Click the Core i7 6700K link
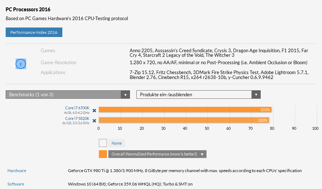 [x=77, y=108]
